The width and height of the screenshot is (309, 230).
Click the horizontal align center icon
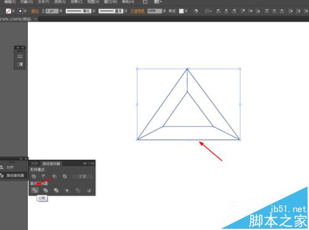[x=226, y=11]
